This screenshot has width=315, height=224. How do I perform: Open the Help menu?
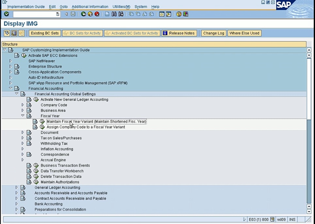click(155, 7)
